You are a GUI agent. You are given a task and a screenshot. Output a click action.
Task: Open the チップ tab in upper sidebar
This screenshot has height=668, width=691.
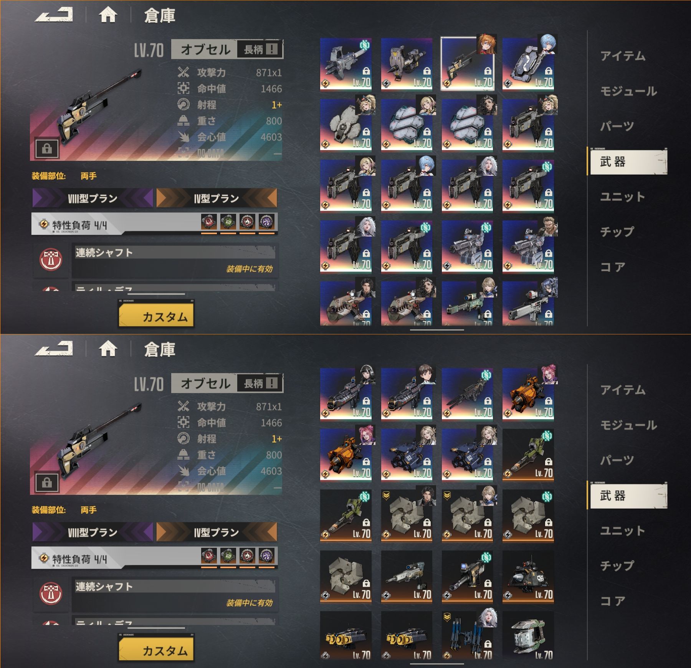tap(617, 231)
